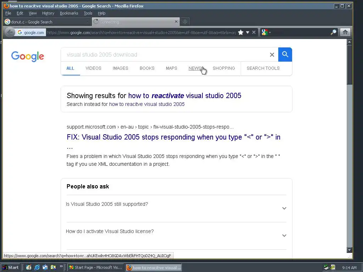Open the History menu

pos(48,13)
